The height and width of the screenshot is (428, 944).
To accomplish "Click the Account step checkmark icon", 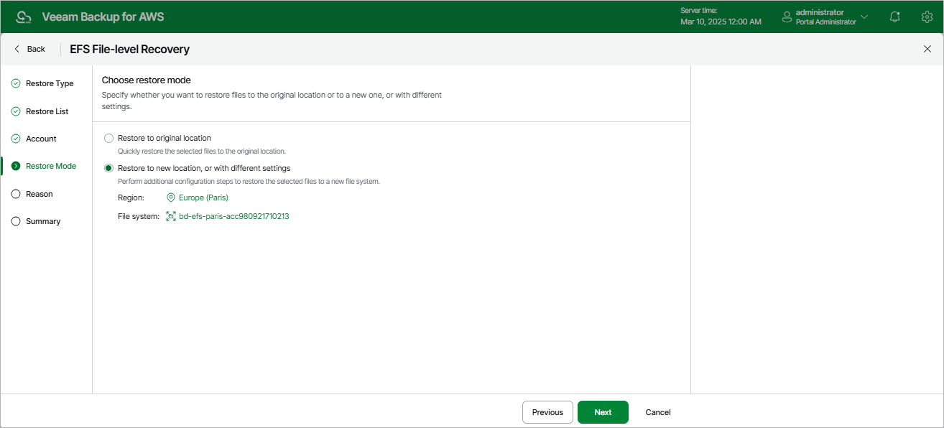I will (x=16, y=139).
